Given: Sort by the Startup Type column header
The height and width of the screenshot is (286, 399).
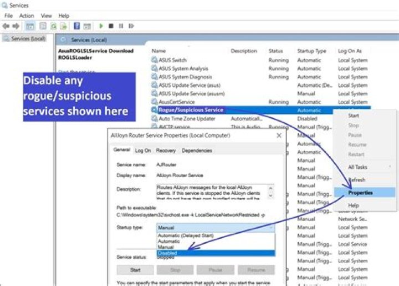Looking at the screenshot, I should pyautogui.click(x=311, y=51).
